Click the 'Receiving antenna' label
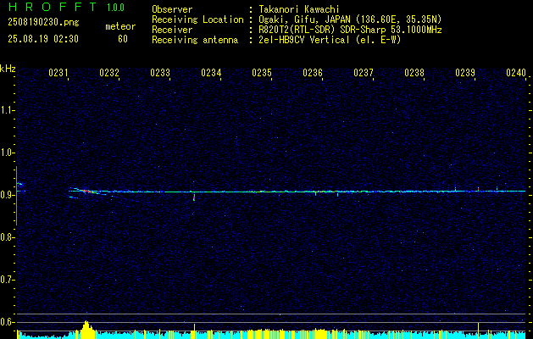This screenshot has height=339, width=533. click(195, 40)
